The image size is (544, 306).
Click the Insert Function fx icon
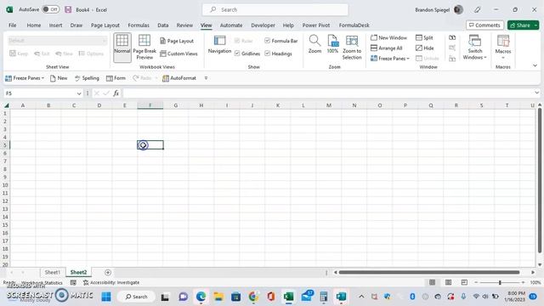116,93
